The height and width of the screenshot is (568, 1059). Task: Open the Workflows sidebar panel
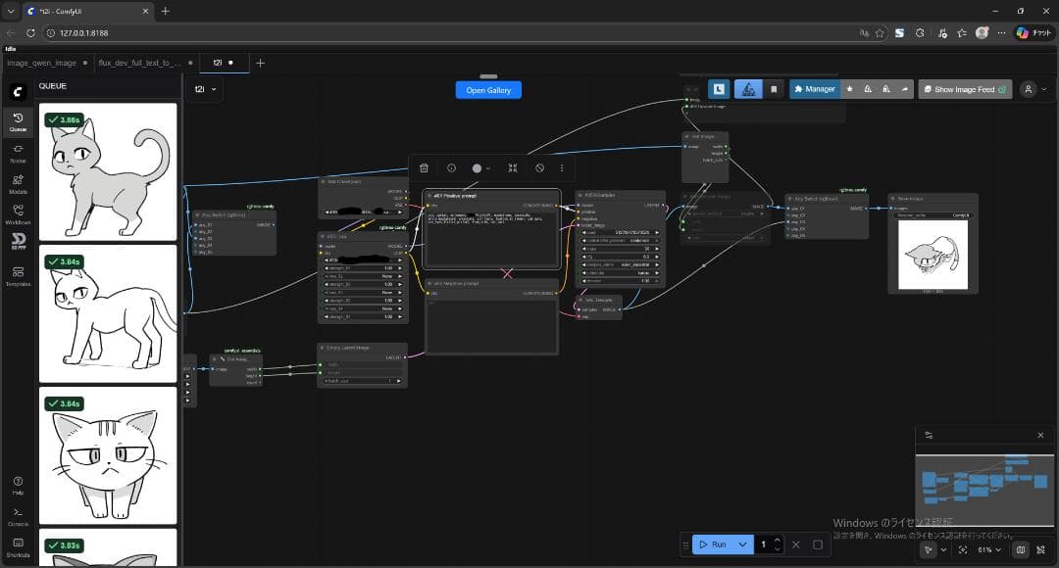(18, 213)
